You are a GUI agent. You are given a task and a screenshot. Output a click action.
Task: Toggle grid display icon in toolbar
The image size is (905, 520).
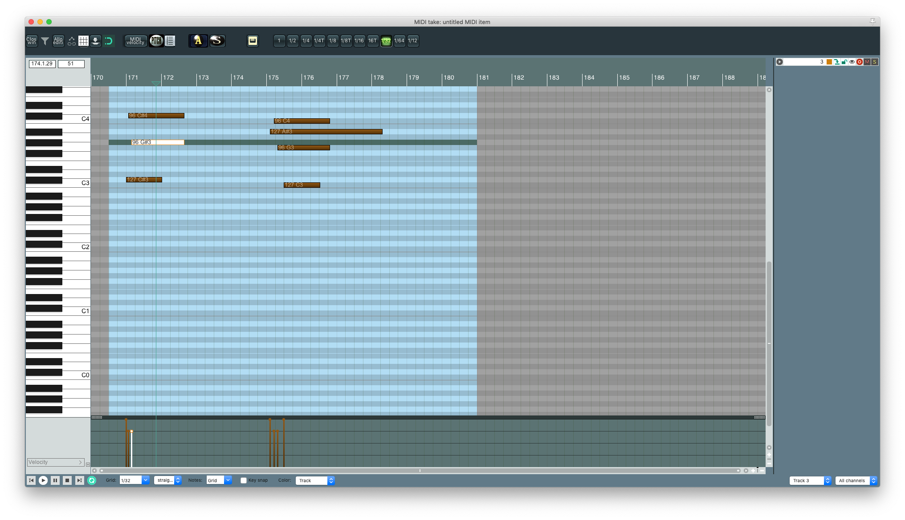pyautogui.click(x=83, y=41)
